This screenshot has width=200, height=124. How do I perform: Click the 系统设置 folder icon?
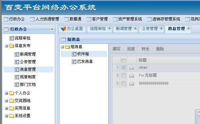click(x=12, y=116)
